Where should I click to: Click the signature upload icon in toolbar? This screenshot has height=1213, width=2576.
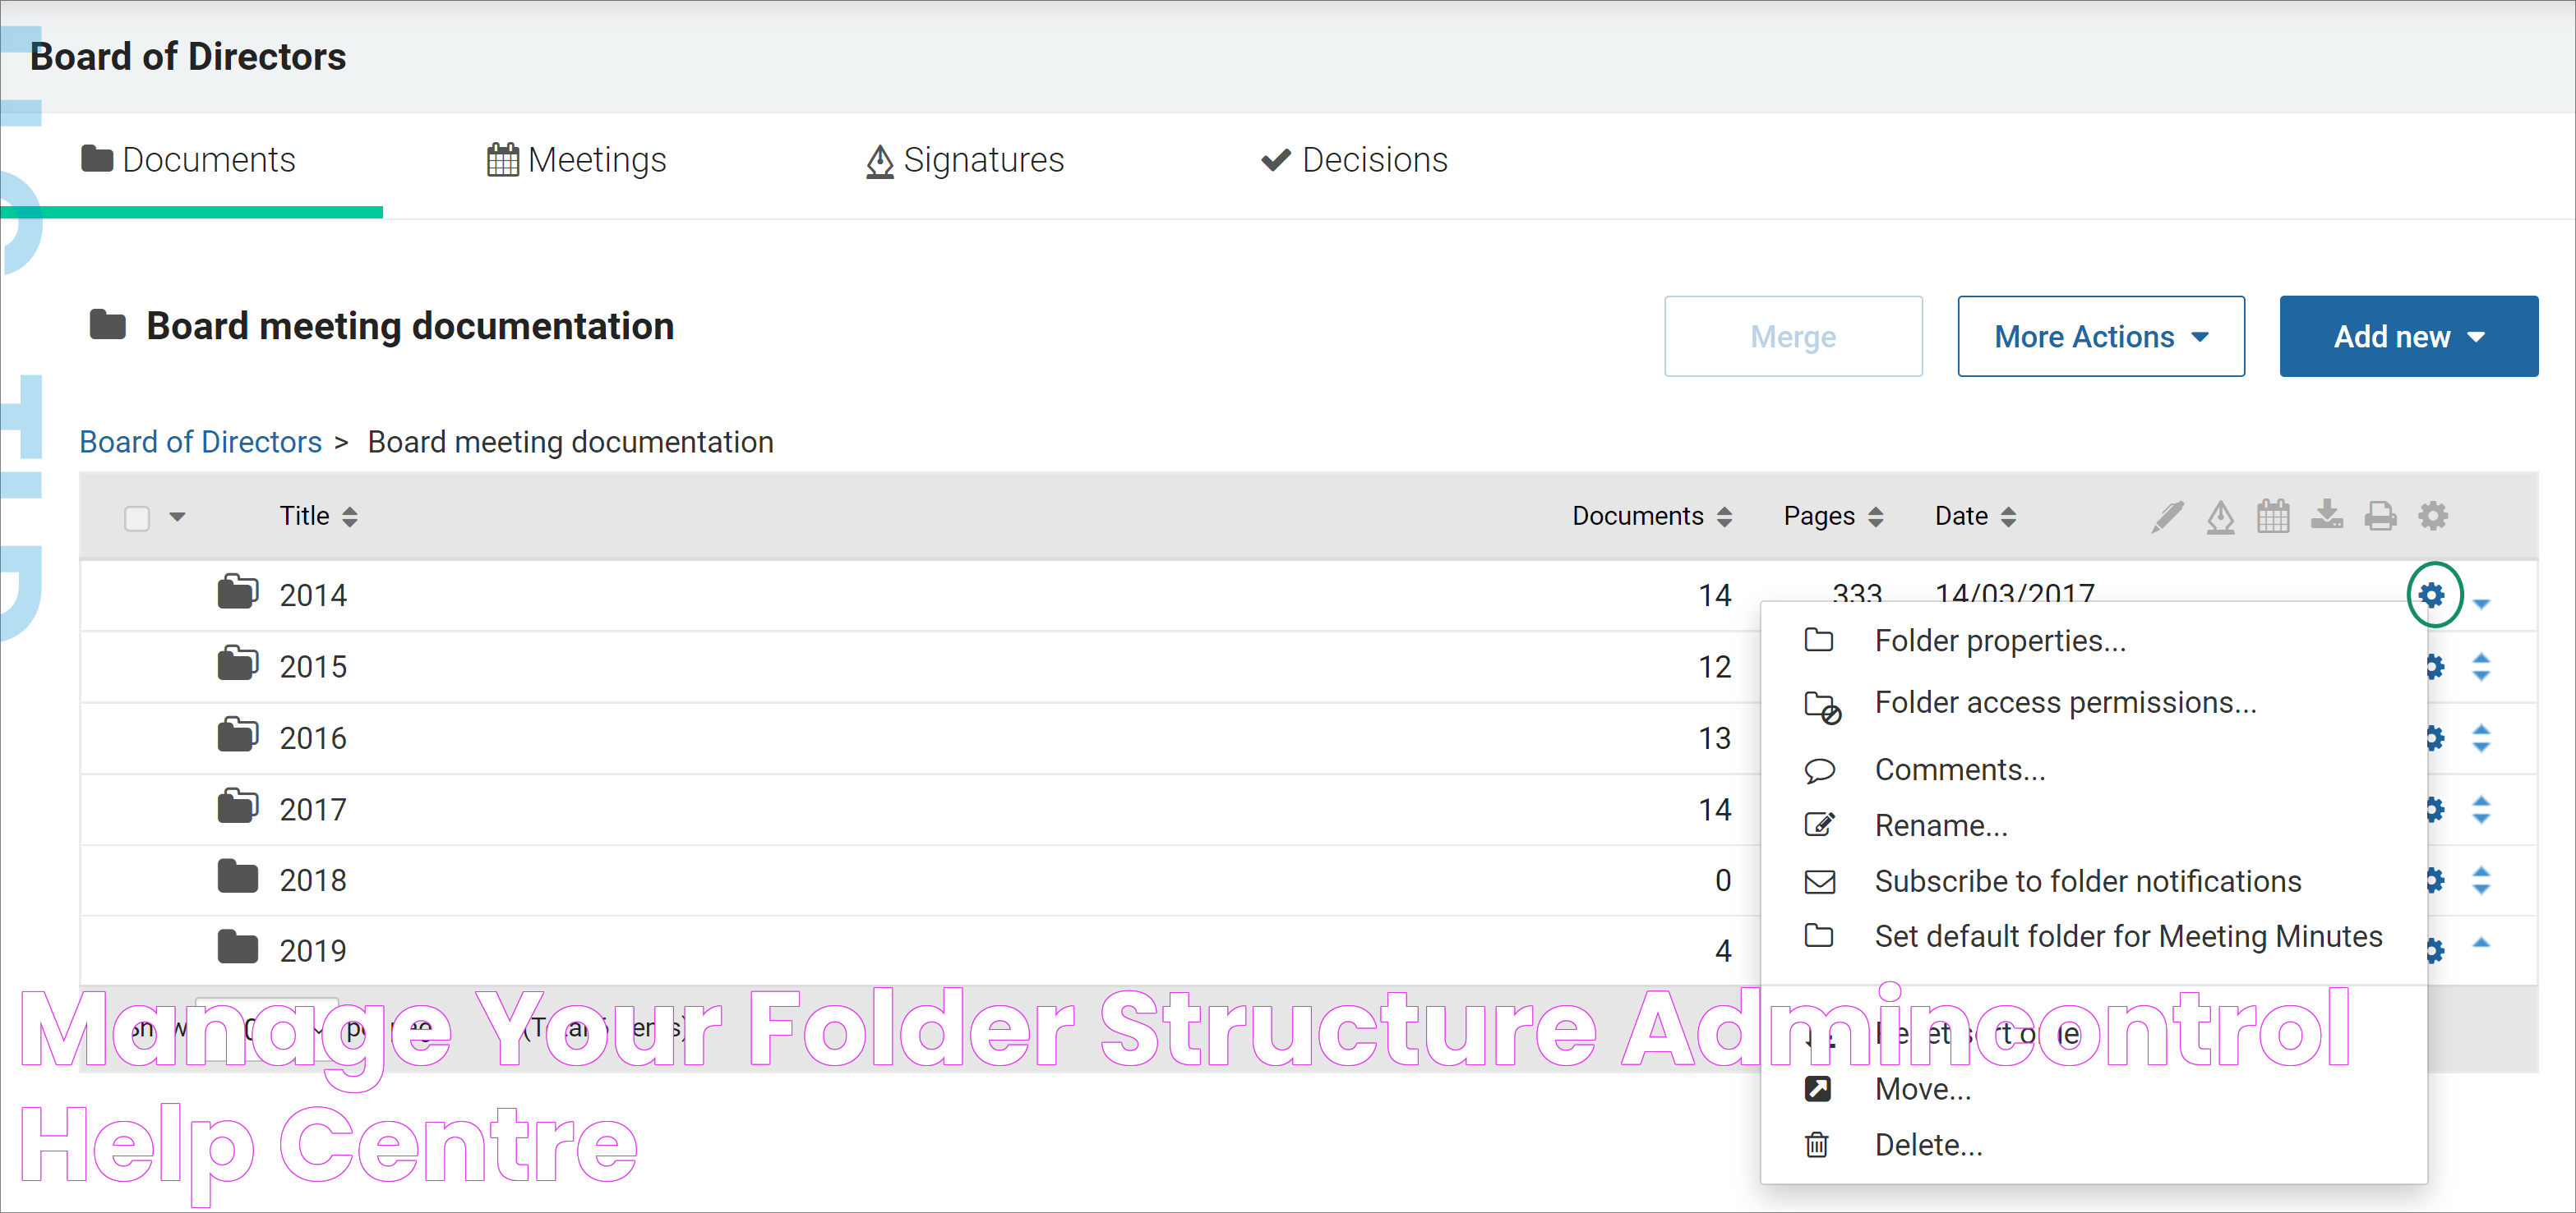click(2221, 516)
